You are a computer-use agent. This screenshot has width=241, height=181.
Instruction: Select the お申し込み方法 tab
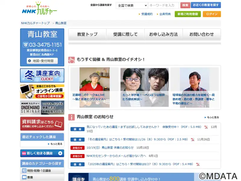click(x=163, y=34)
